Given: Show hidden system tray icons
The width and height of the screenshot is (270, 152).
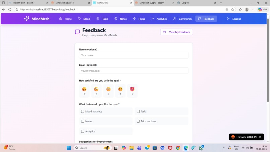Looking at the screenshot, I should [x=224, y=148].
